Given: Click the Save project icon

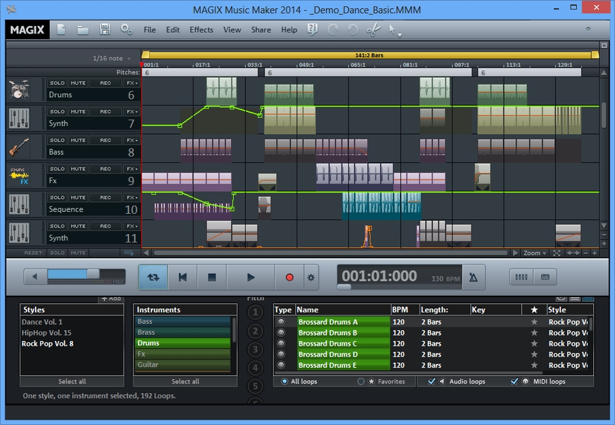Looking at the screenshot, I should tap(104, 29).
